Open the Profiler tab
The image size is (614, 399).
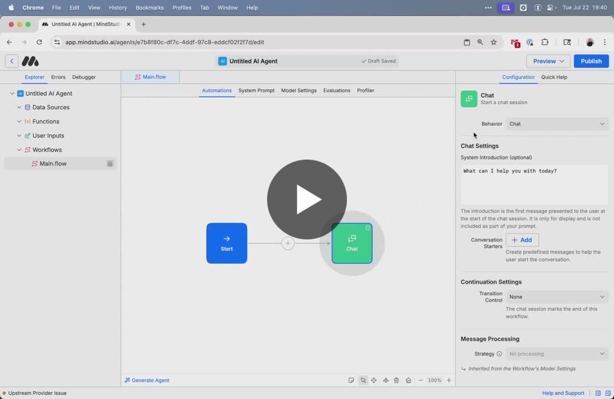click(365, 90)
